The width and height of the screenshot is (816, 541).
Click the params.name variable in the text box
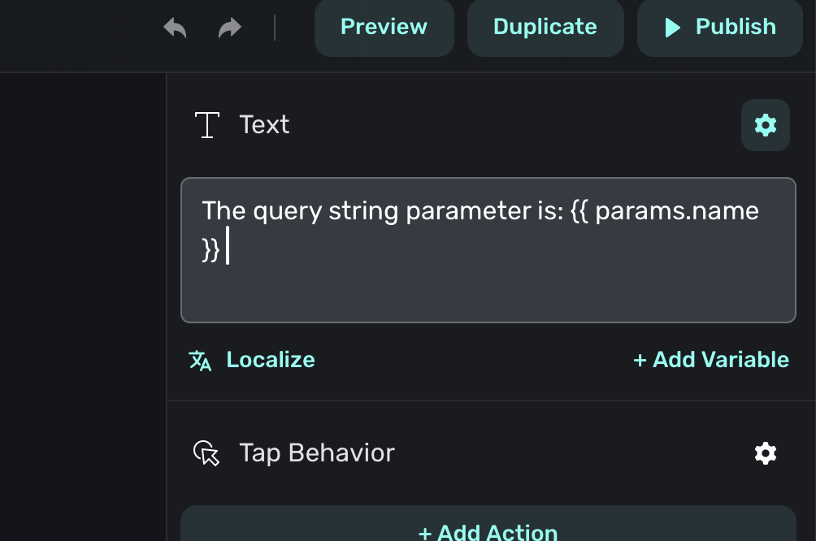click(677, 211)
